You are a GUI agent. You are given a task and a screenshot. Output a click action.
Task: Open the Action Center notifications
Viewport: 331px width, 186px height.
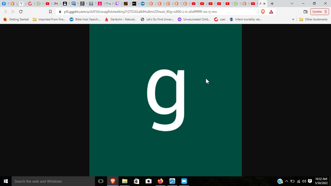(x=310, y=181)
